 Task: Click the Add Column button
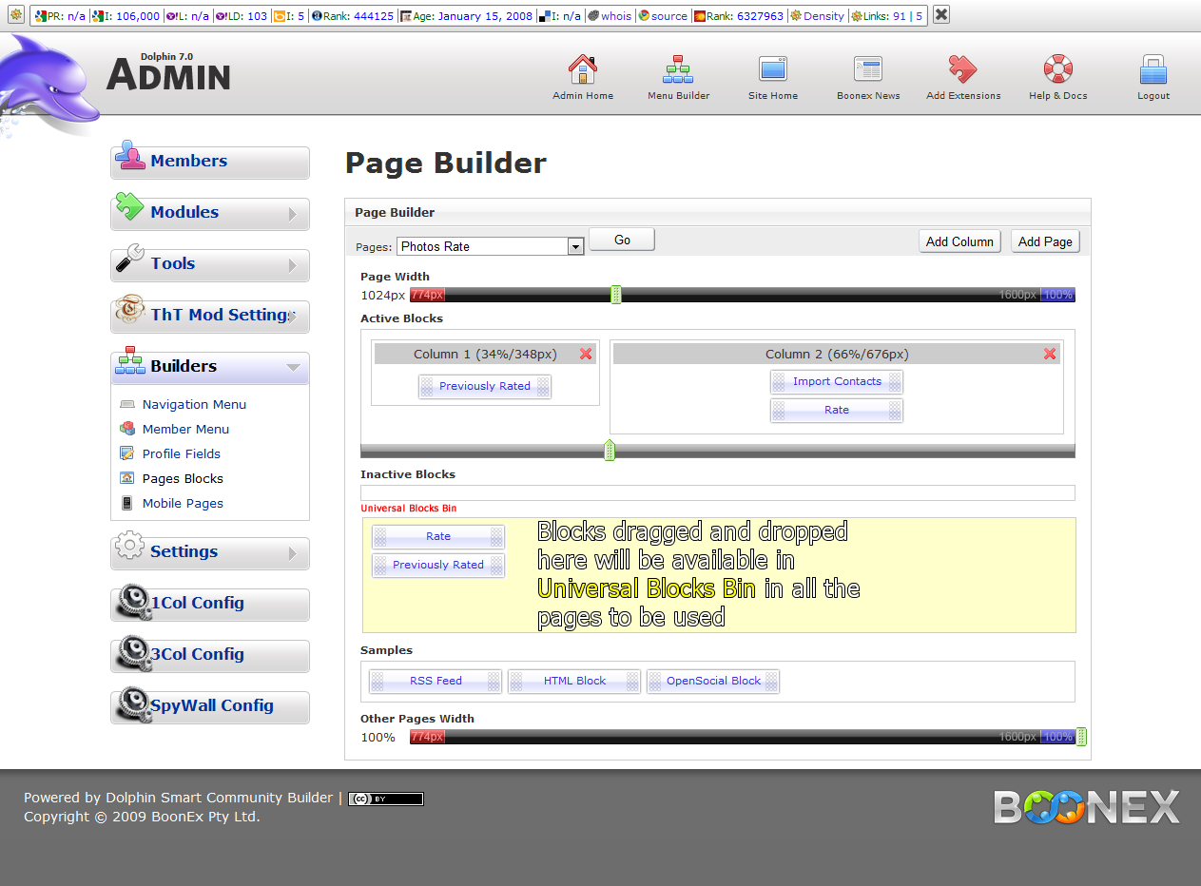click(x=959, y=241)
